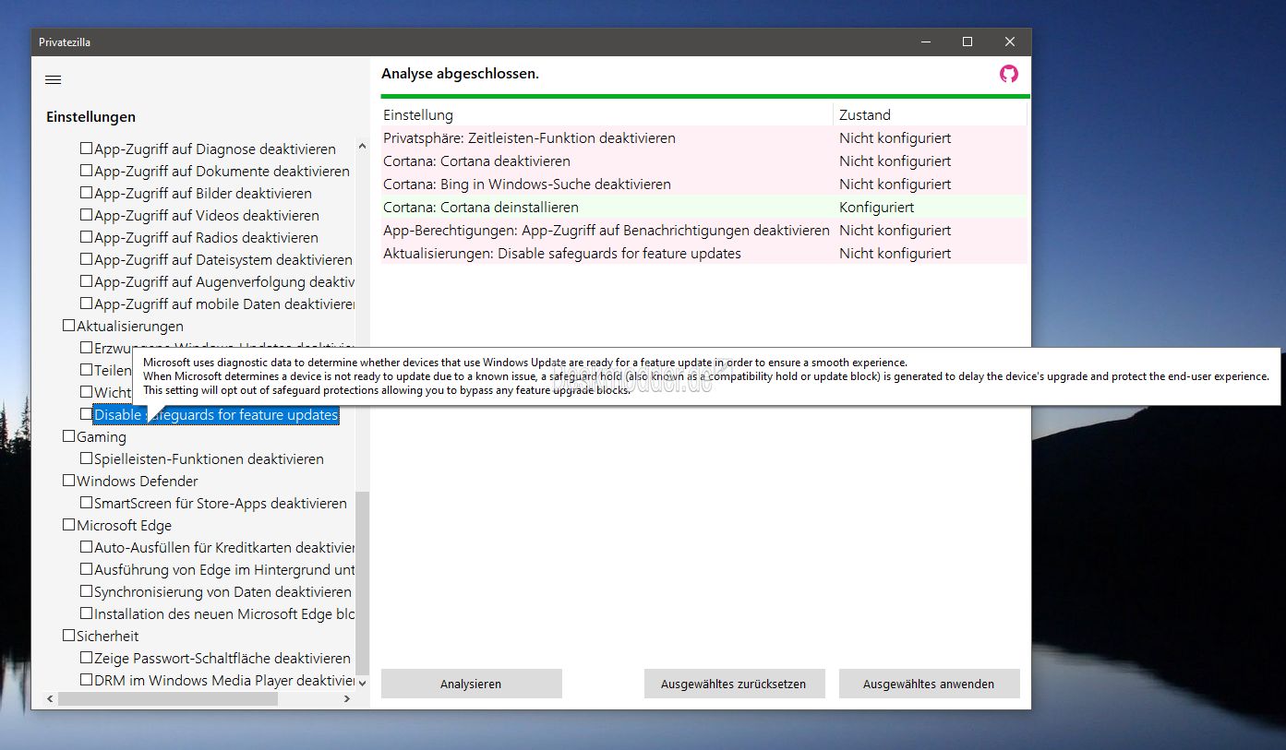Click the vertical scrollbar down arrow
The height and width of the screenshot is (750, 1286).
[362, 683]
